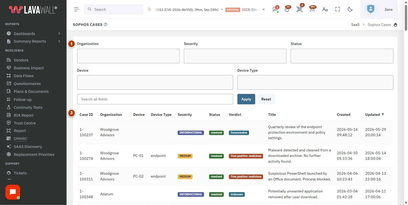Open Dashboards in the sidebar
This screenshot has height=205, width=408.
pos(24,33)
